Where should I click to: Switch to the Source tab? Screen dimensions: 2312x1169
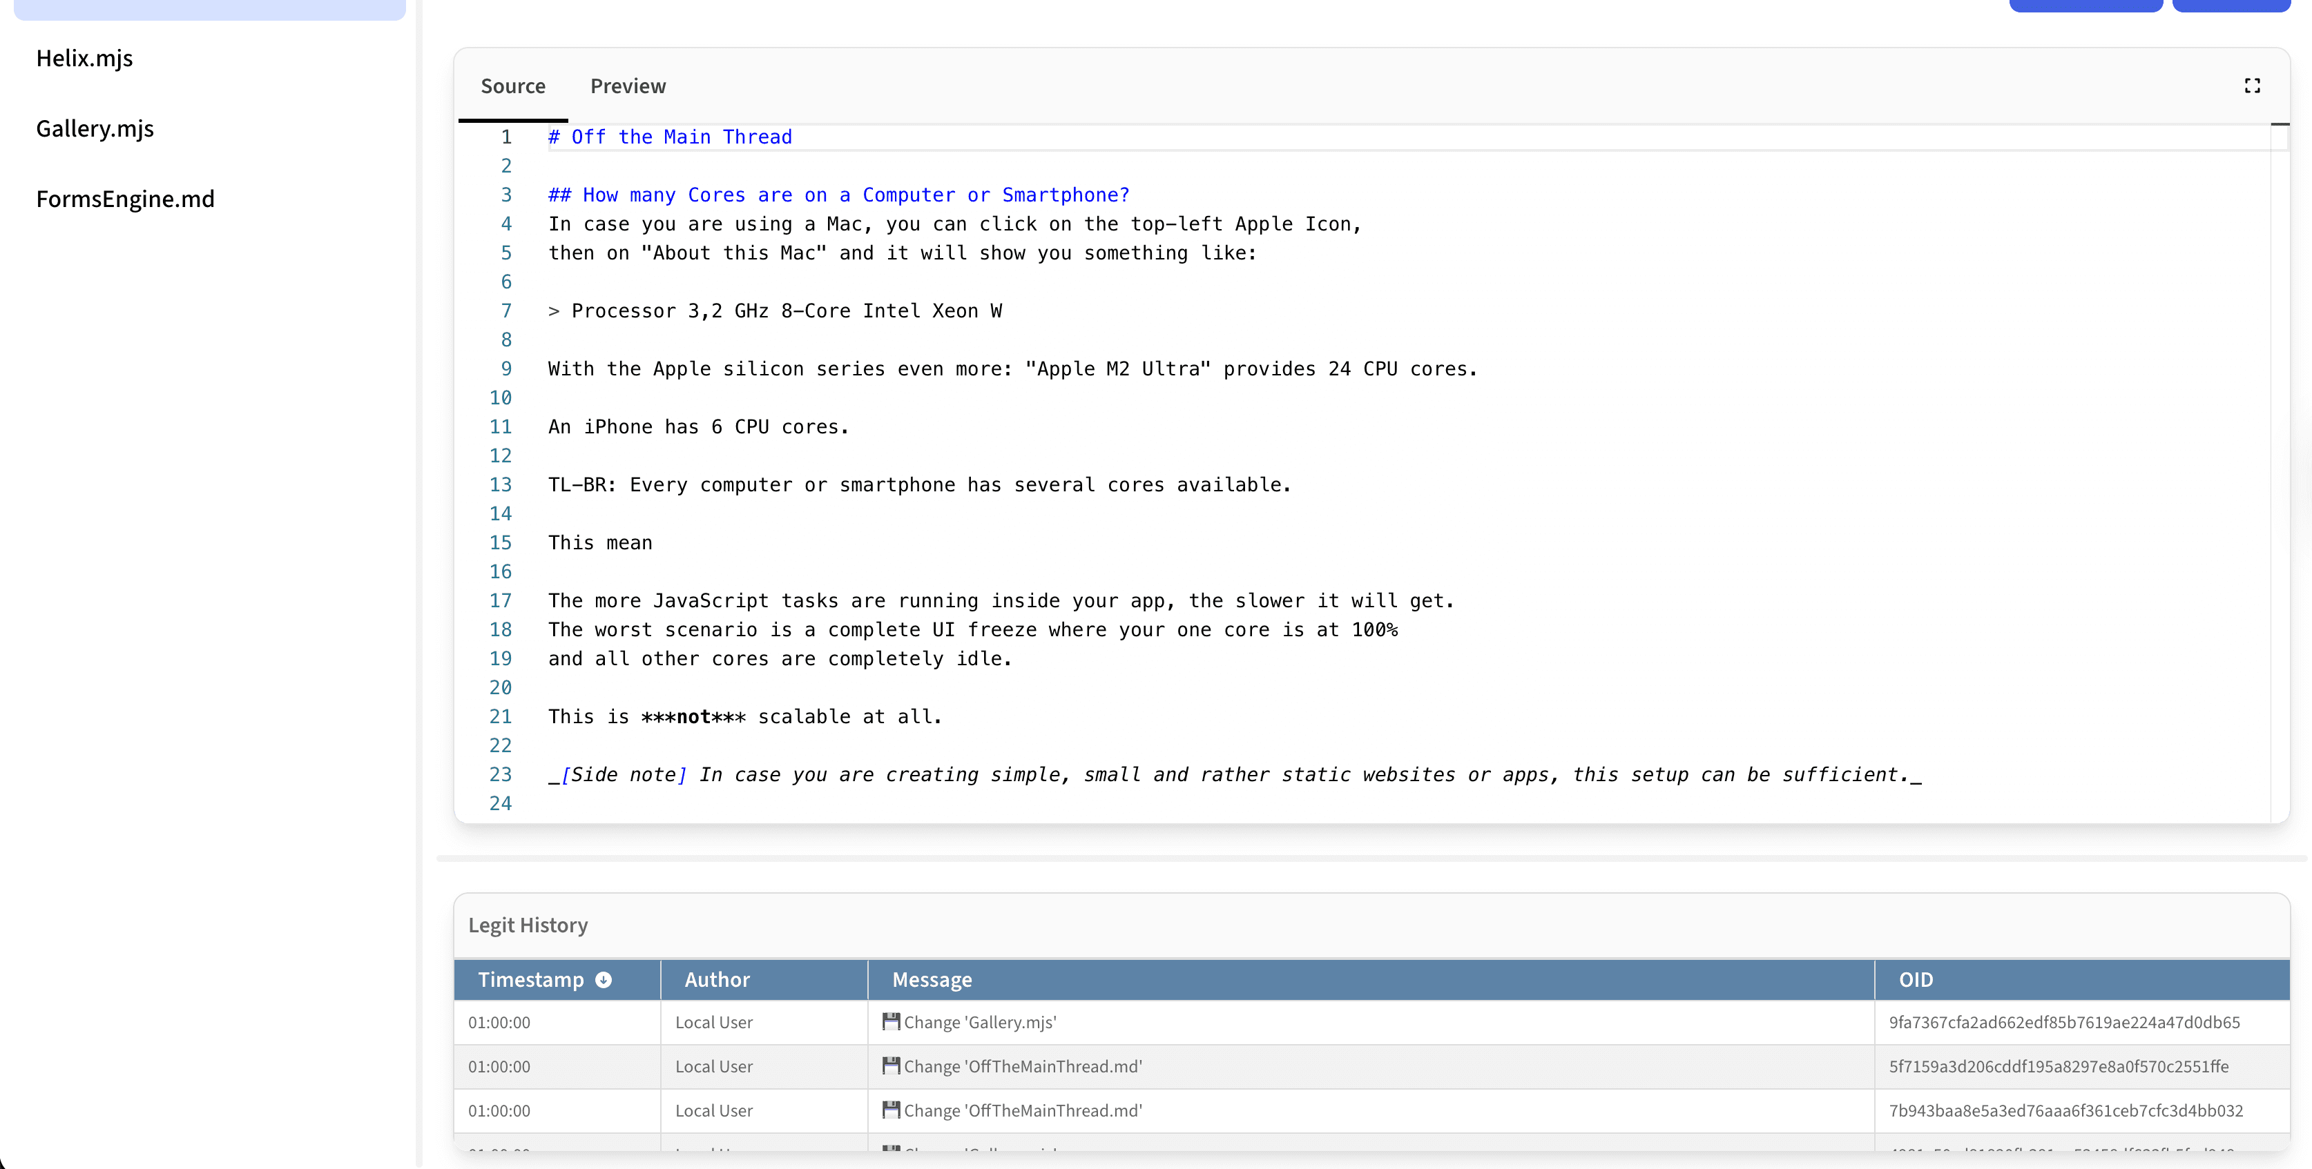(512, 86)
